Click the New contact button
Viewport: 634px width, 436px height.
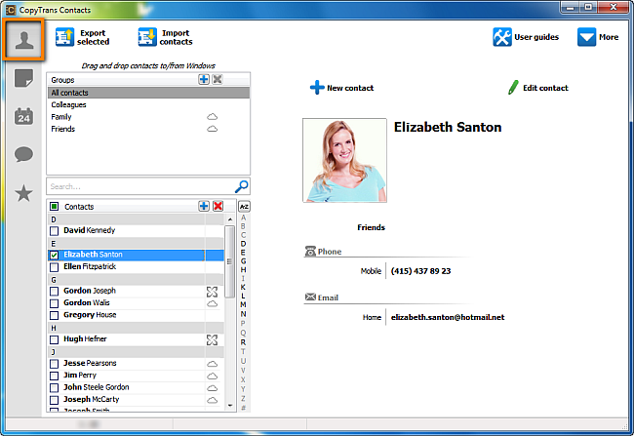point(342,88)
